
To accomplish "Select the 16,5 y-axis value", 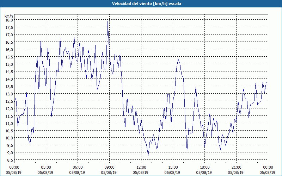I will pyautogui.click(x=9, y=42).
